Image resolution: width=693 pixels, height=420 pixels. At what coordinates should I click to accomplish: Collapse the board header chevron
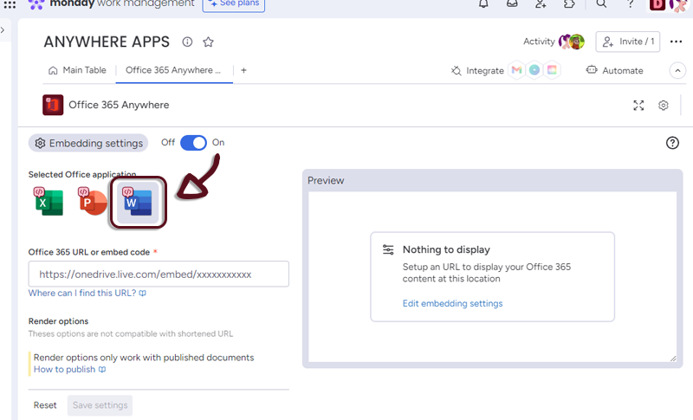(677, 70)
